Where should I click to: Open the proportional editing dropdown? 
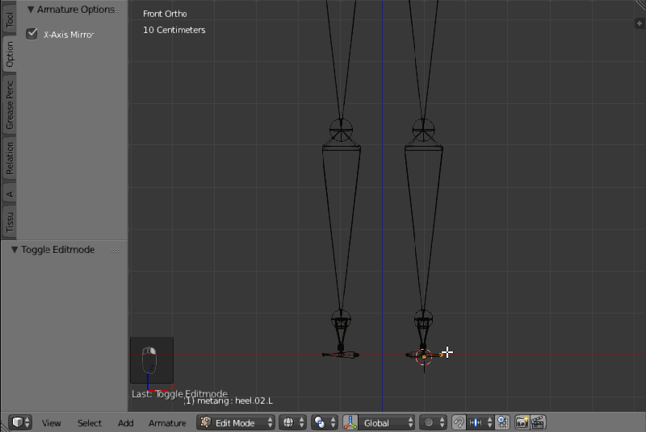tap(433, 422)
